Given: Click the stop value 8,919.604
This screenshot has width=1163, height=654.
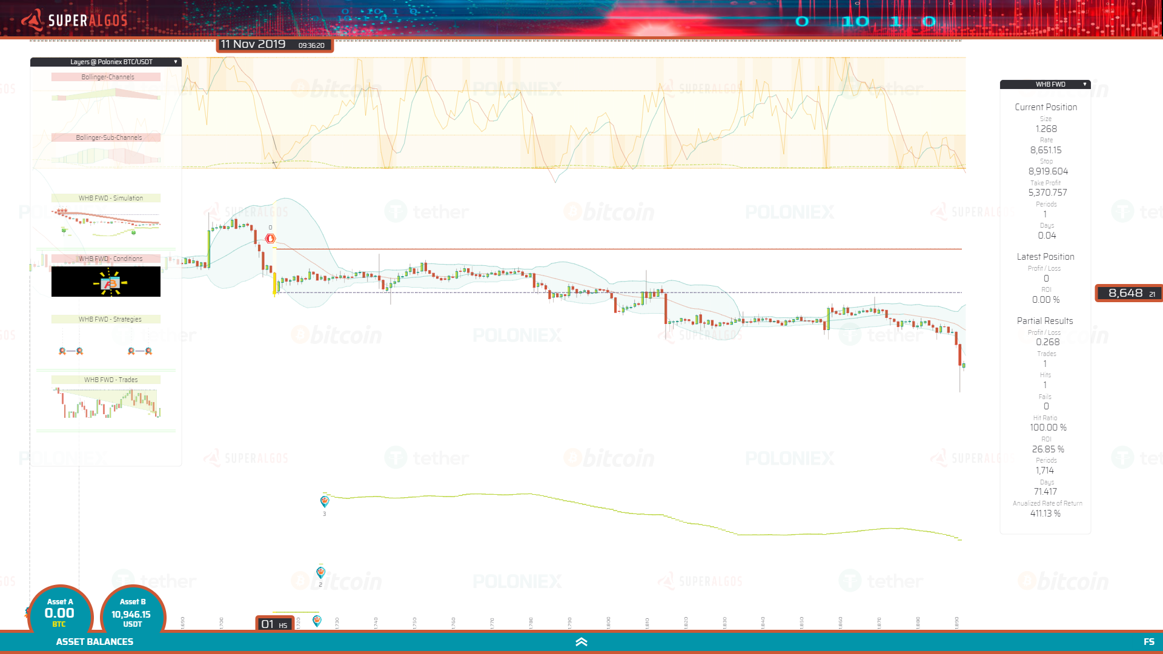Looking at the screenshot, I should [1048, 171].
